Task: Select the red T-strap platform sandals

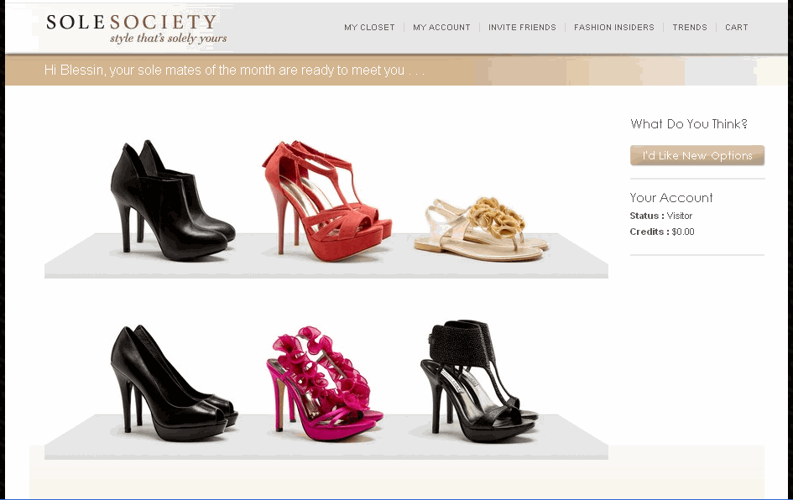Action: coord(327,201)
